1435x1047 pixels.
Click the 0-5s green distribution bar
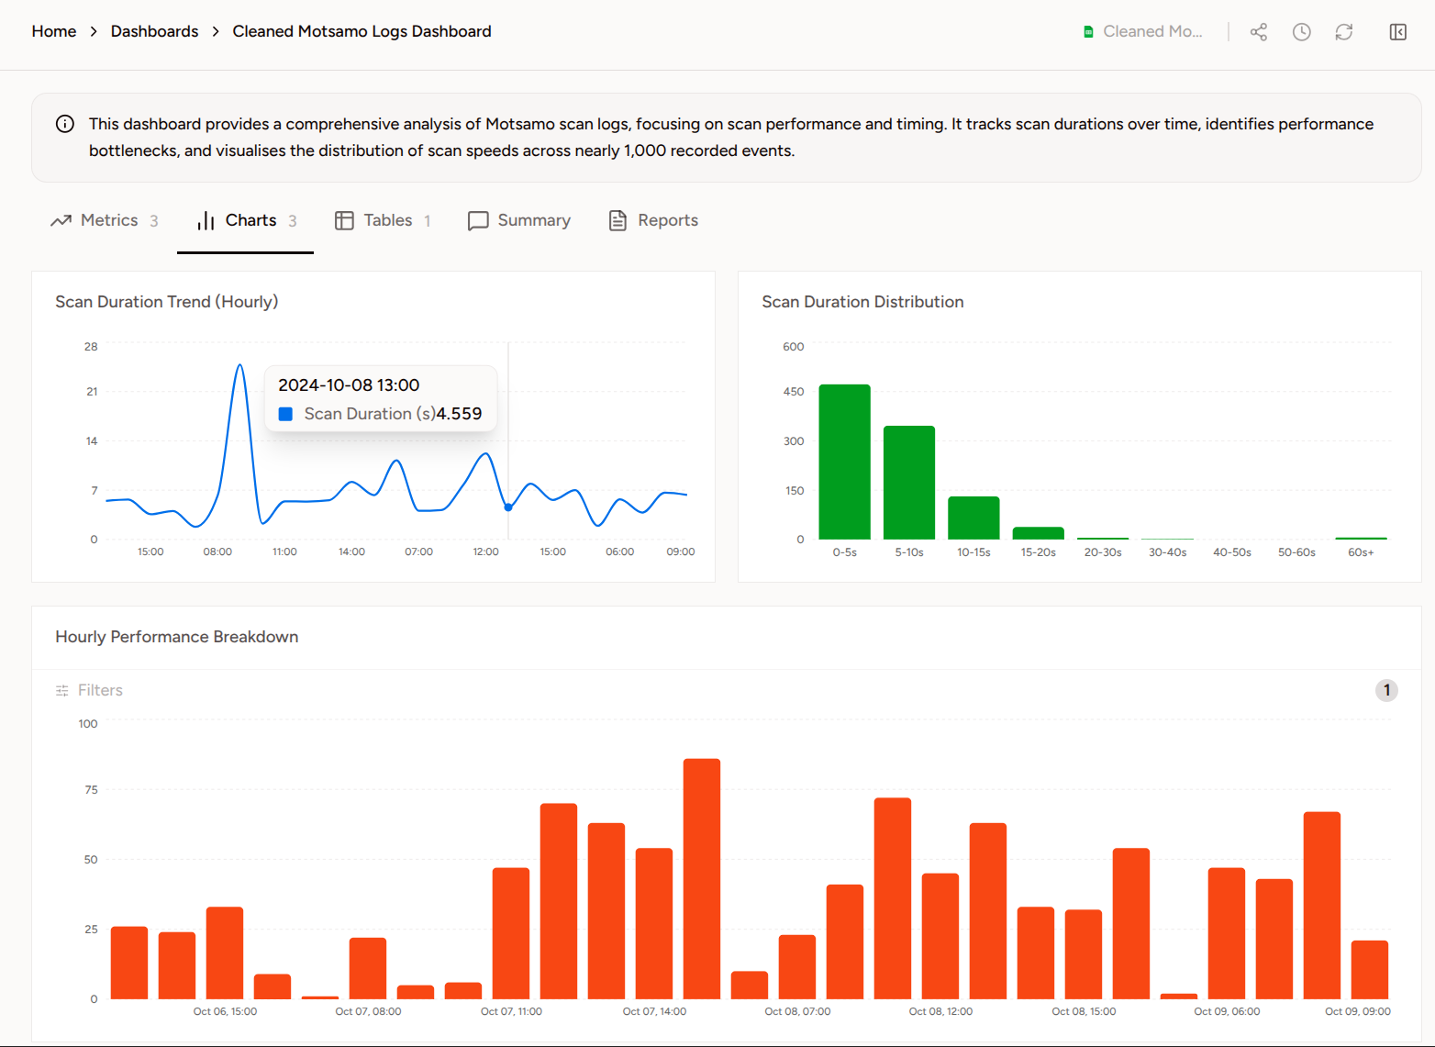[844, 462]
